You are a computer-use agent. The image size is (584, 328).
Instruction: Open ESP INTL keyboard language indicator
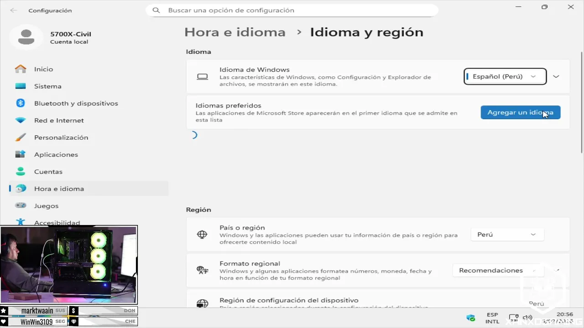(x=492, y=318)
